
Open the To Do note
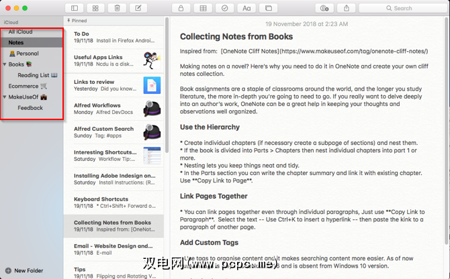[114, 38]
